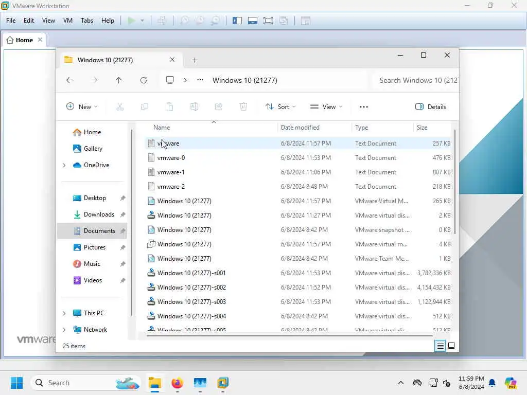The image size is (527, 395).
Task: Click the horizontal scrollbar under file list
Action: click(290, 335)
